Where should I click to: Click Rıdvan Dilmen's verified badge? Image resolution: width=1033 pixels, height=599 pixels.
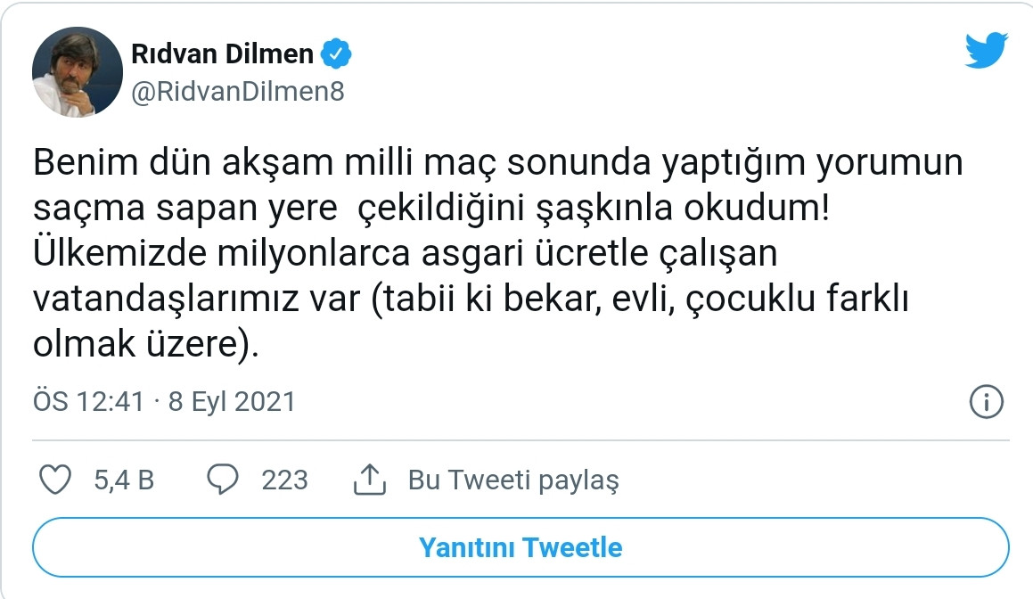[335, 53]
